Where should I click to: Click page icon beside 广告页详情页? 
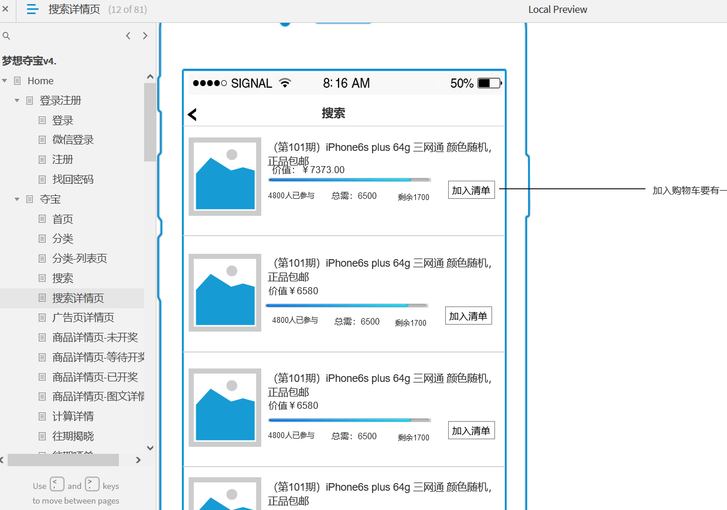coord(42,318)
